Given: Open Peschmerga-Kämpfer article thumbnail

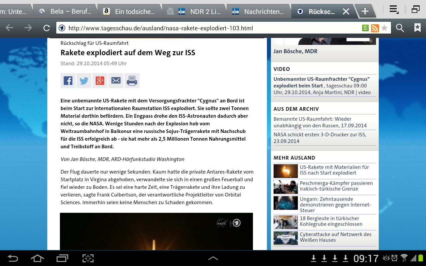Looking at the screenshot, I should coord(286,187).
